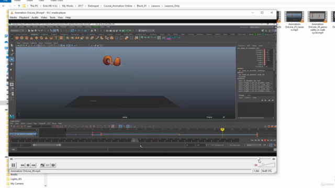Open the VLC Media menu
Screen dimensions: 335x188
[x=13, y=17]
